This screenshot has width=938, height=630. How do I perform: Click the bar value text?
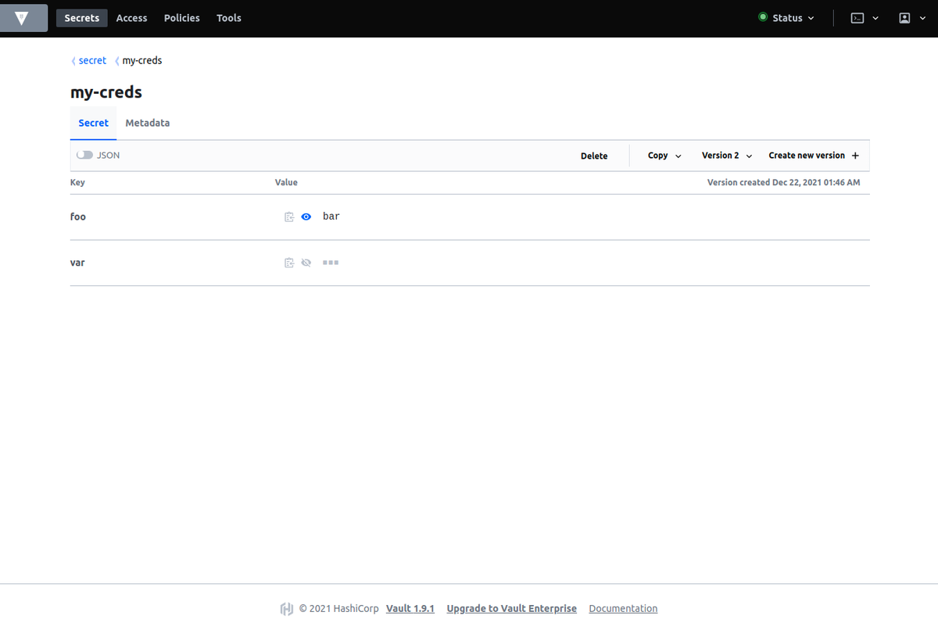point(331,217)
